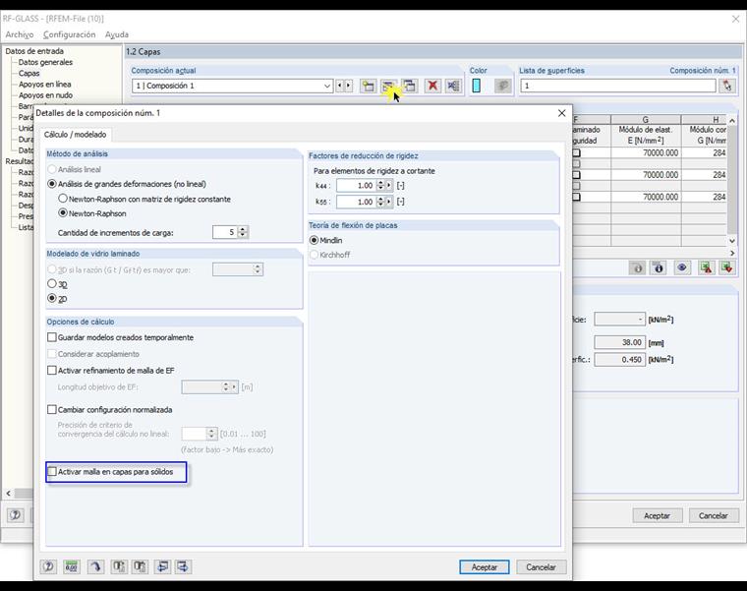Select Apoyos en línea tree item
Screen dimensions: 747x591
coord(45,84)
